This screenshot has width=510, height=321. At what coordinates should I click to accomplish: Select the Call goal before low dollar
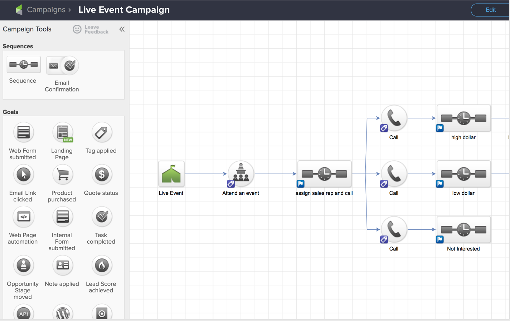(x=394, y=174)
